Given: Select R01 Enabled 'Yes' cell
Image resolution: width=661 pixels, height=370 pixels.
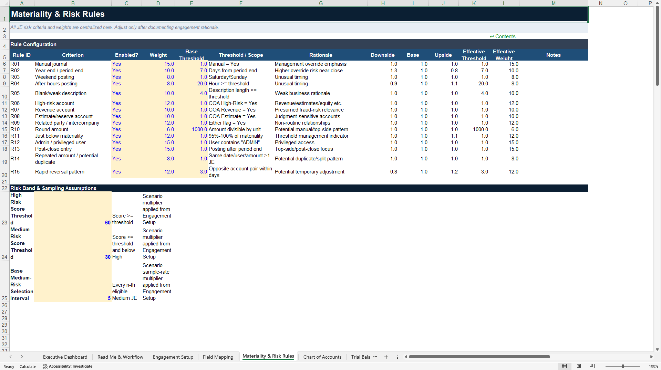Looking at the screenshot, I should (x=126, y=64).
